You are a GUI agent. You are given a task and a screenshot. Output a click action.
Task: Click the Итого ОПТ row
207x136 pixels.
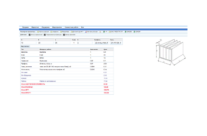tap(67, 90)
